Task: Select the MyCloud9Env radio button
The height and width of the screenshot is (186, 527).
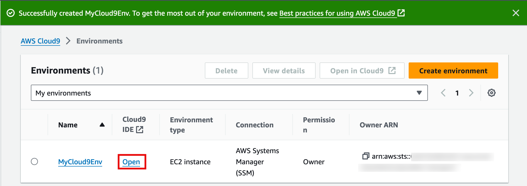Action: [x=34, y=161]
